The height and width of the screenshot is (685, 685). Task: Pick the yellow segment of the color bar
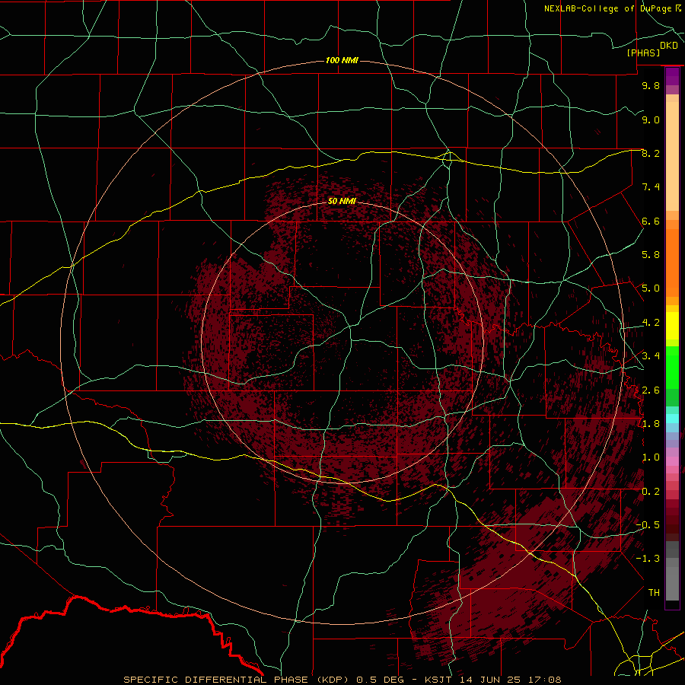point(672,326)
